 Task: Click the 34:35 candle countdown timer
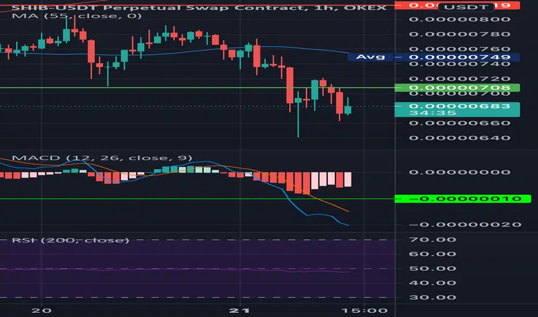click(x=432, y=113)
